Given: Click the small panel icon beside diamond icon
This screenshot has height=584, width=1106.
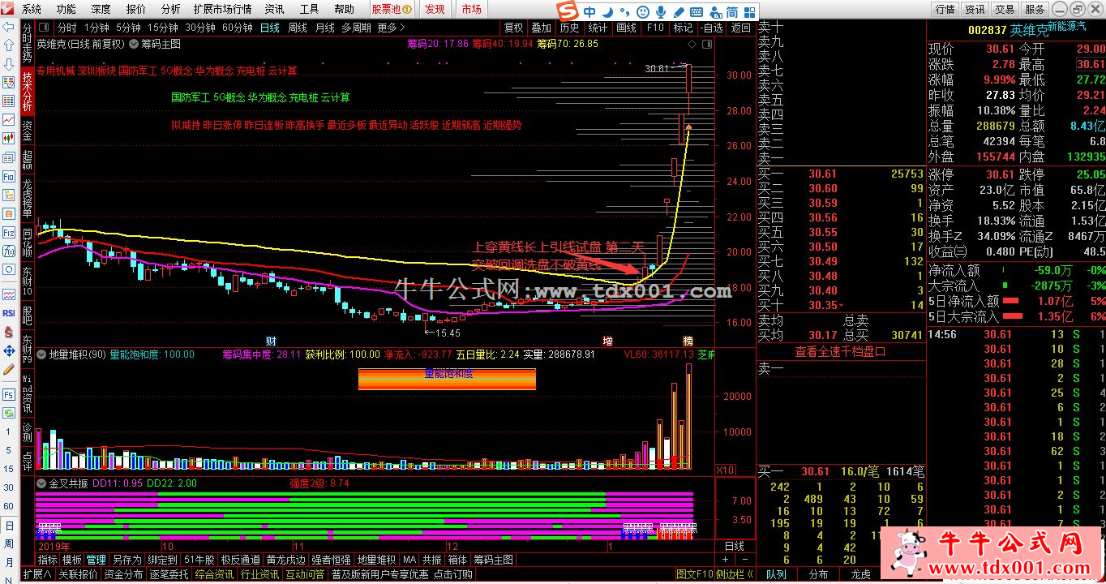Looking at the screenshot, I should 707,44.
